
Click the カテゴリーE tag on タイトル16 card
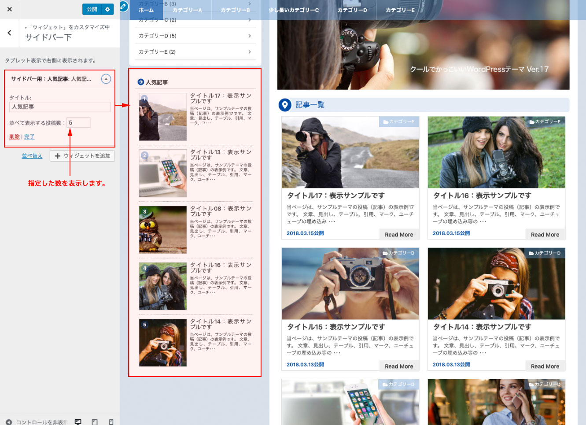[x=545, y=122]
